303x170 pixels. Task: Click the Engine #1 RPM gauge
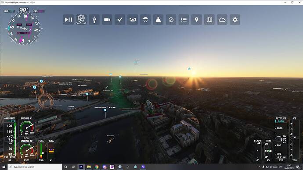(27, 128)
